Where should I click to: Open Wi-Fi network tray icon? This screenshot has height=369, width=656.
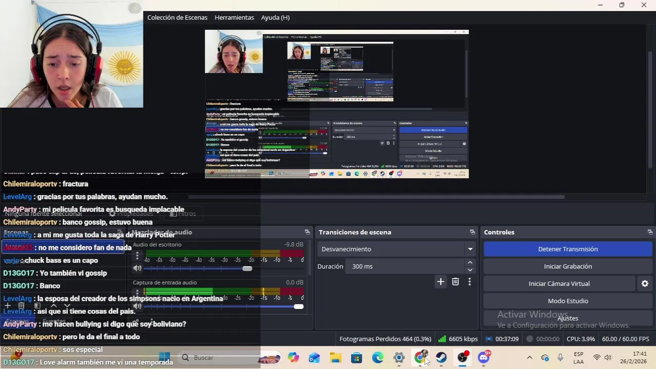click(x=596, y=358)
